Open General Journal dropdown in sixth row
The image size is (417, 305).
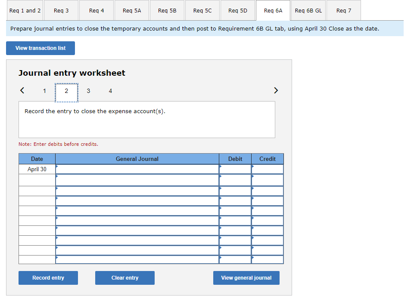[x=137, y=221]
